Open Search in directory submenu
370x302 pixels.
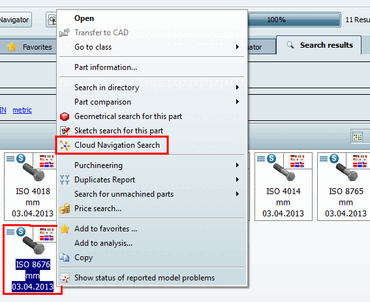click(x=151, y=88)
